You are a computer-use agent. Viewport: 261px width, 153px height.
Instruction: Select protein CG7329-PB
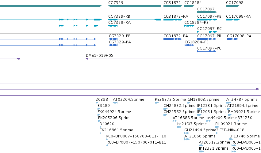tap(113, 39)
